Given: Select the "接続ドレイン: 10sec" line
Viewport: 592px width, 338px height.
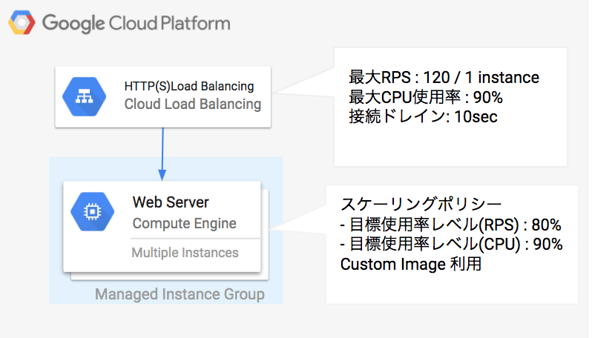Looking at the screenshot, I should pyautogui.click(x=423, y=116).
